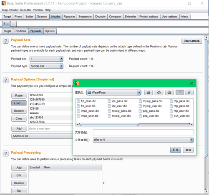Select pop_user.dic file
This screenshot has height=195, width=209.
click(x=149, y=116)
